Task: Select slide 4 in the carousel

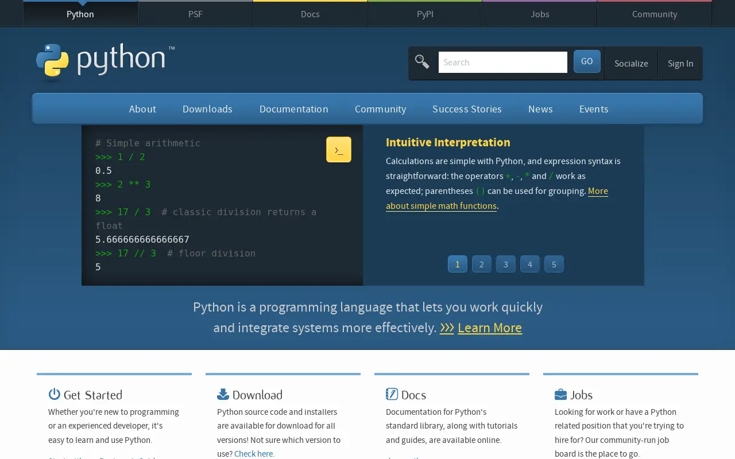Action: point(530,264)
